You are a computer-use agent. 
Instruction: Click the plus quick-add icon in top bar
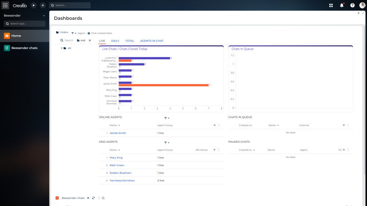(43, 5)
